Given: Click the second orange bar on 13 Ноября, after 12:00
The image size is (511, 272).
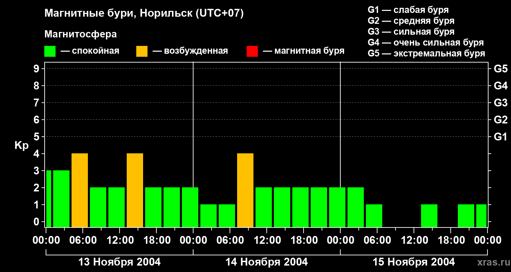Looking at the screenshot, I should (x=135, y=190).
